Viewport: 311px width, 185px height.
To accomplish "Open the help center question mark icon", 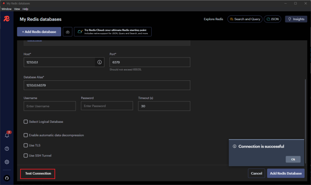I will 7,149.
